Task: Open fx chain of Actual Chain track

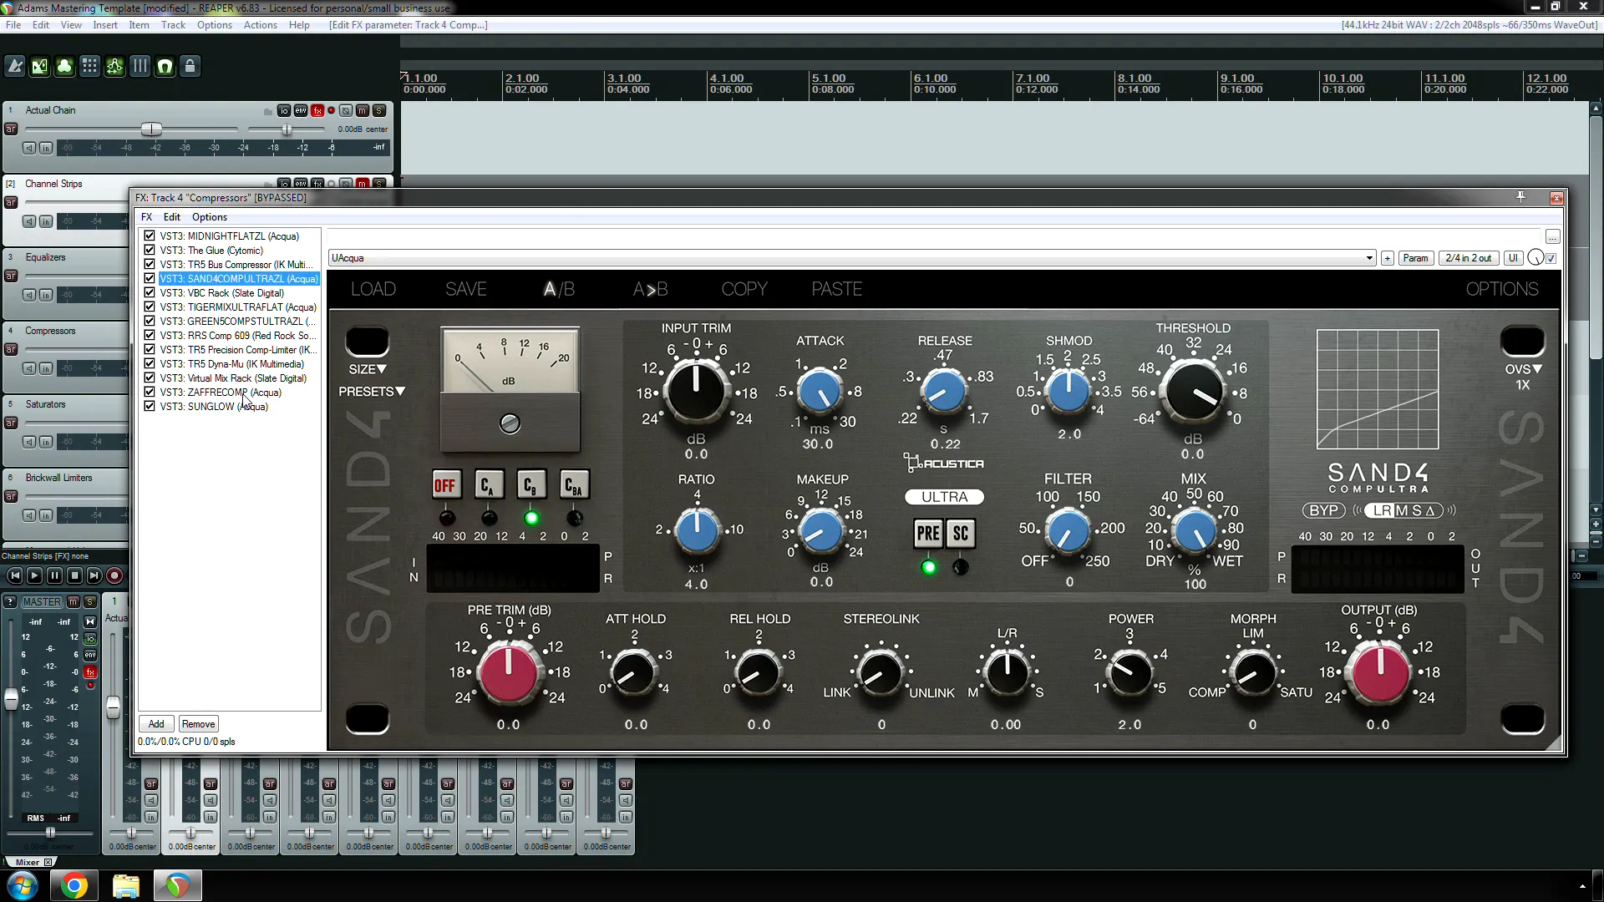Action: coord(317,110)
